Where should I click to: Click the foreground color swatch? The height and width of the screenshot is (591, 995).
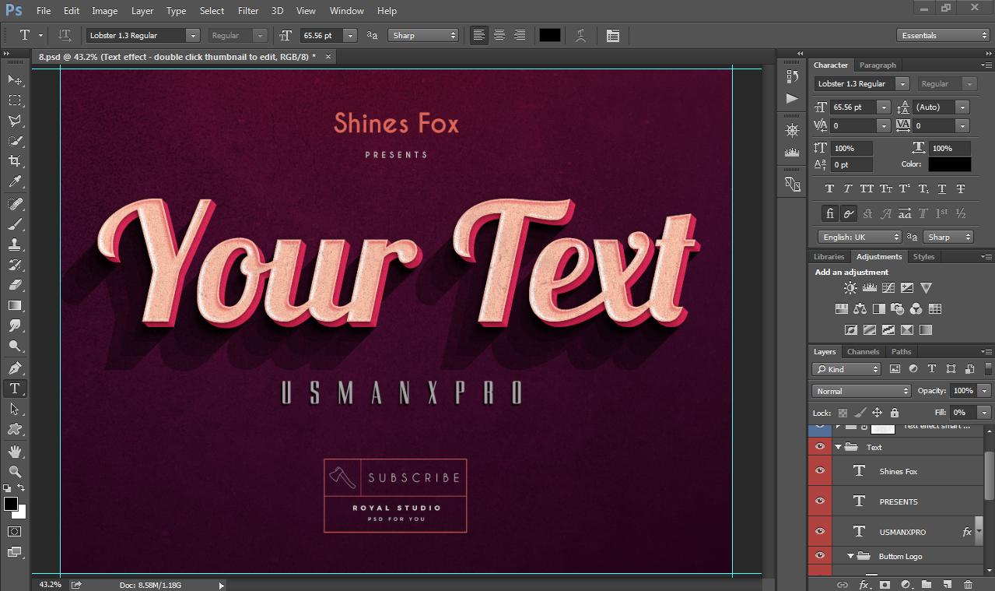[x=9, y=502]
